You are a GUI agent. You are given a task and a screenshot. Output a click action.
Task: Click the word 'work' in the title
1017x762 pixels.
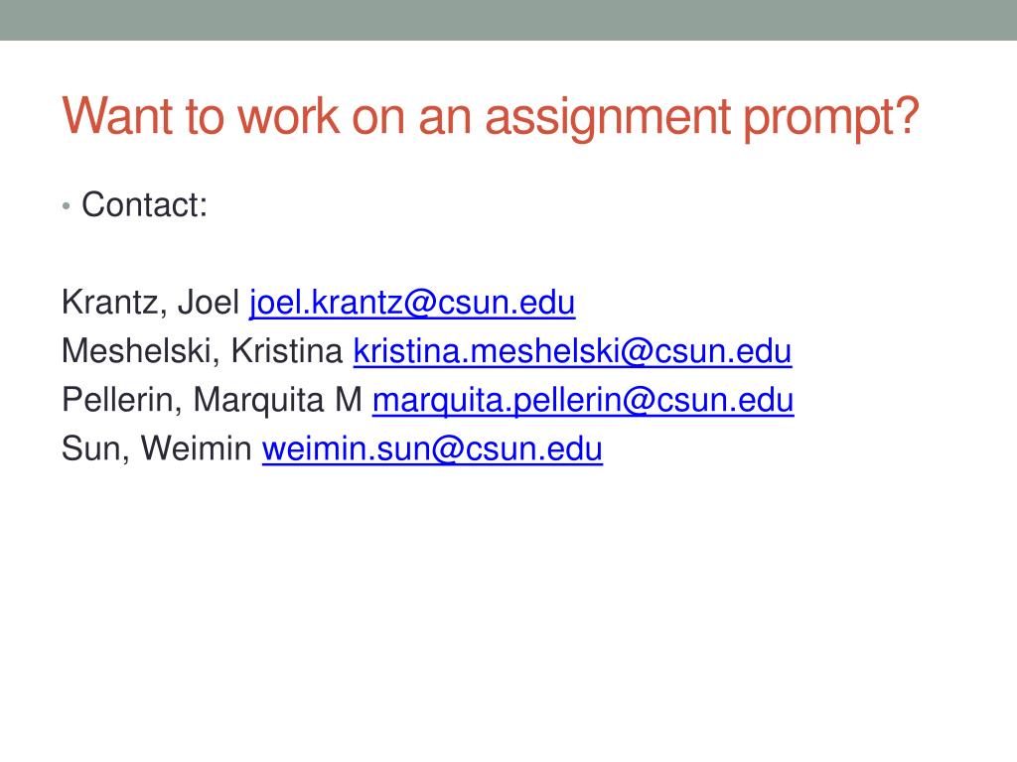pyautogui.click(x=288, y=116)
